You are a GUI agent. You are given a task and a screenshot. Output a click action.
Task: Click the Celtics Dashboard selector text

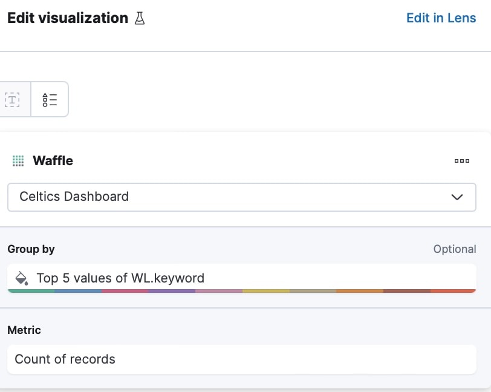pos(74,197)
